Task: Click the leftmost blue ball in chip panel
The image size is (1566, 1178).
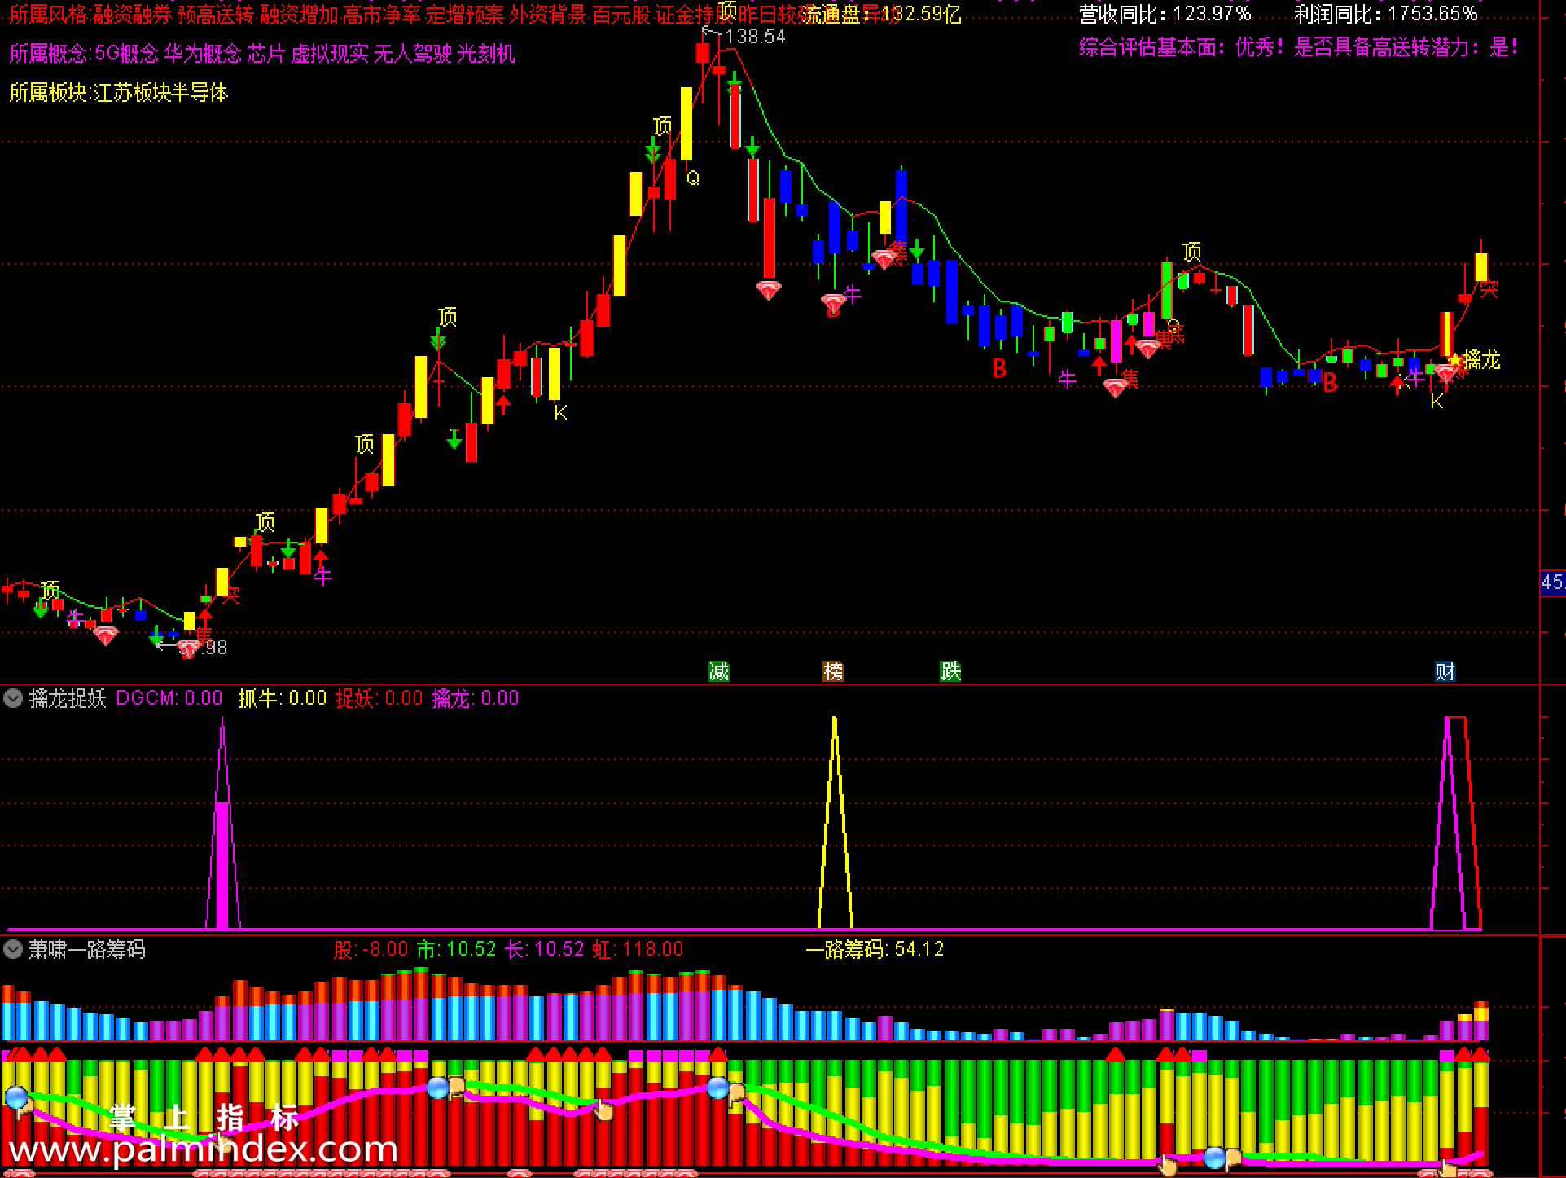Action: click(x=16, y=1097)
